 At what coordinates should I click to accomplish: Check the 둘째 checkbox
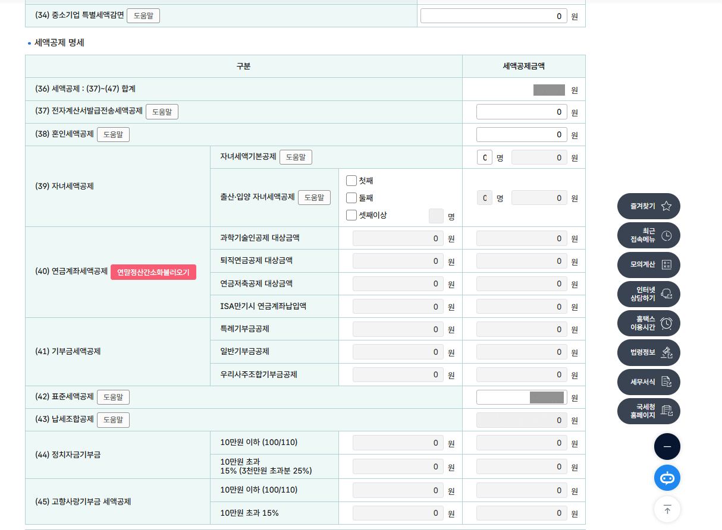tap(351, 198)
